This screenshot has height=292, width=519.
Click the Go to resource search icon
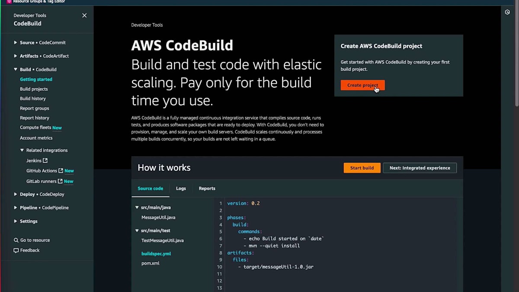click(x=16, y=240)
